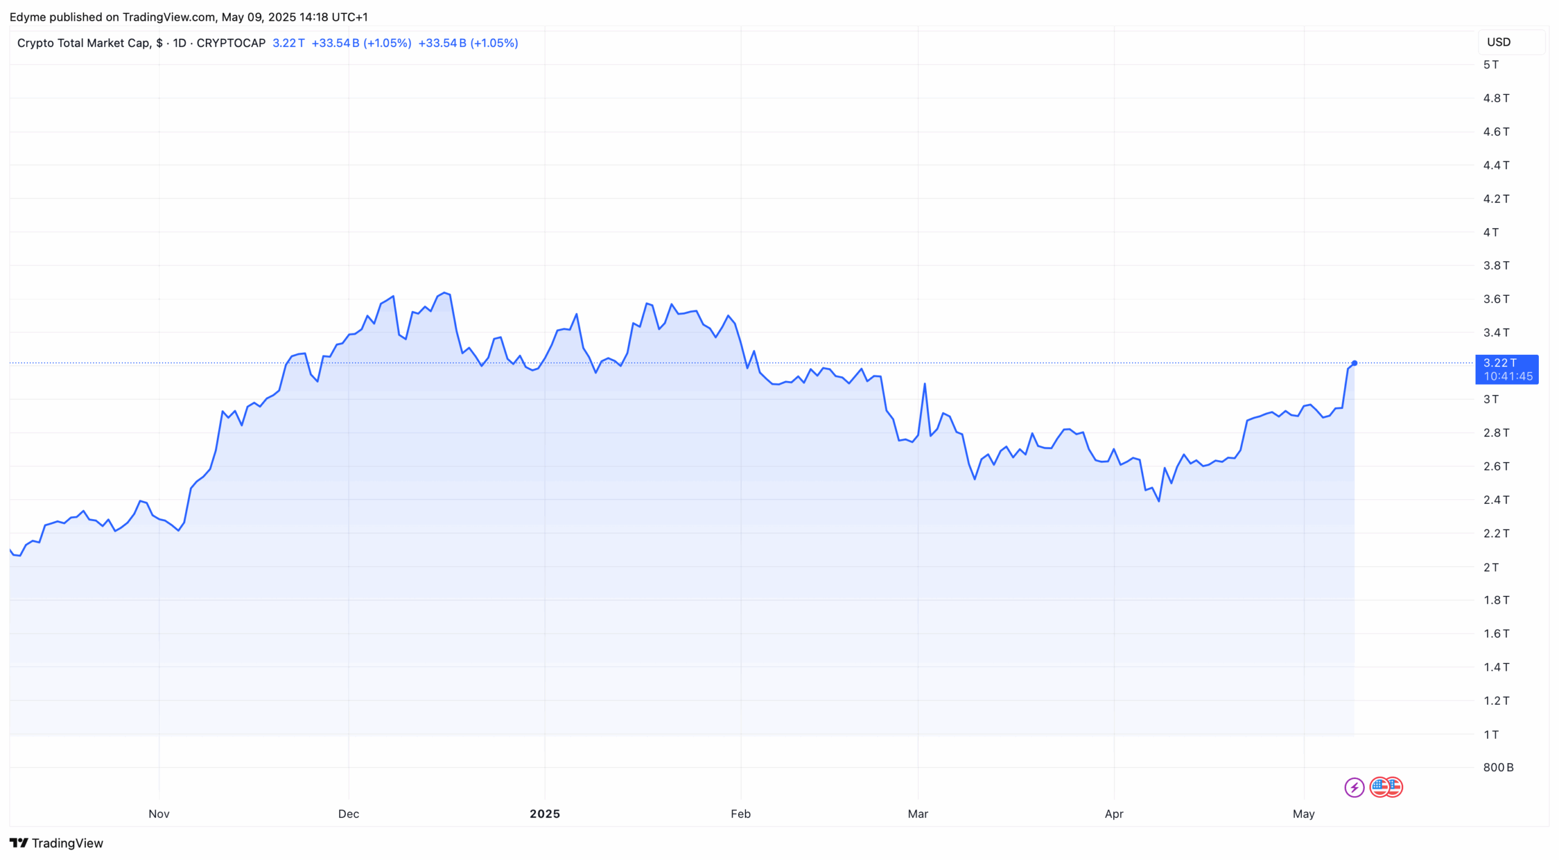The height and width of the screenshot is (860, 1559).
Task: Click the Feb label on the time axis
Action: point(741,814)
